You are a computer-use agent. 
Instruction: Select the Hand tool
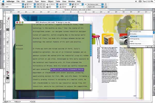[8, 66]
